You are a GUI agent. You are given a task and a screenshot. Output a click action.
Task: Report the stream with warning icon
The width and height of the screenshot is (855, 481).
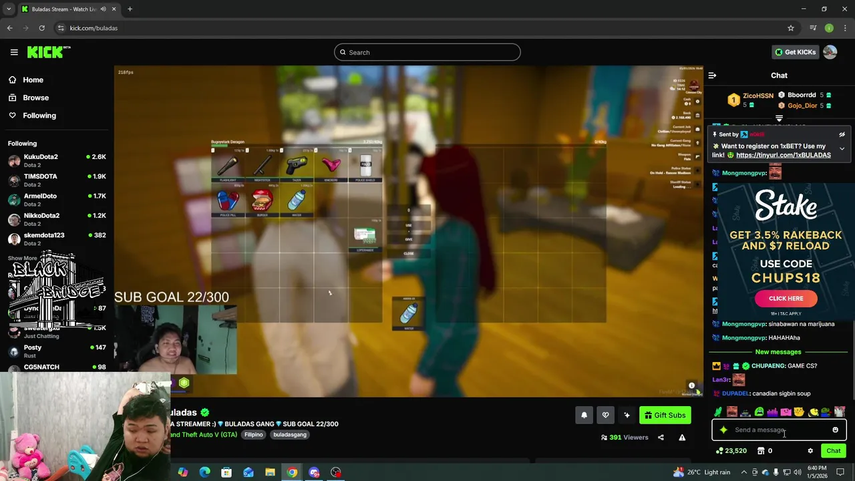(x=682, y=438)
